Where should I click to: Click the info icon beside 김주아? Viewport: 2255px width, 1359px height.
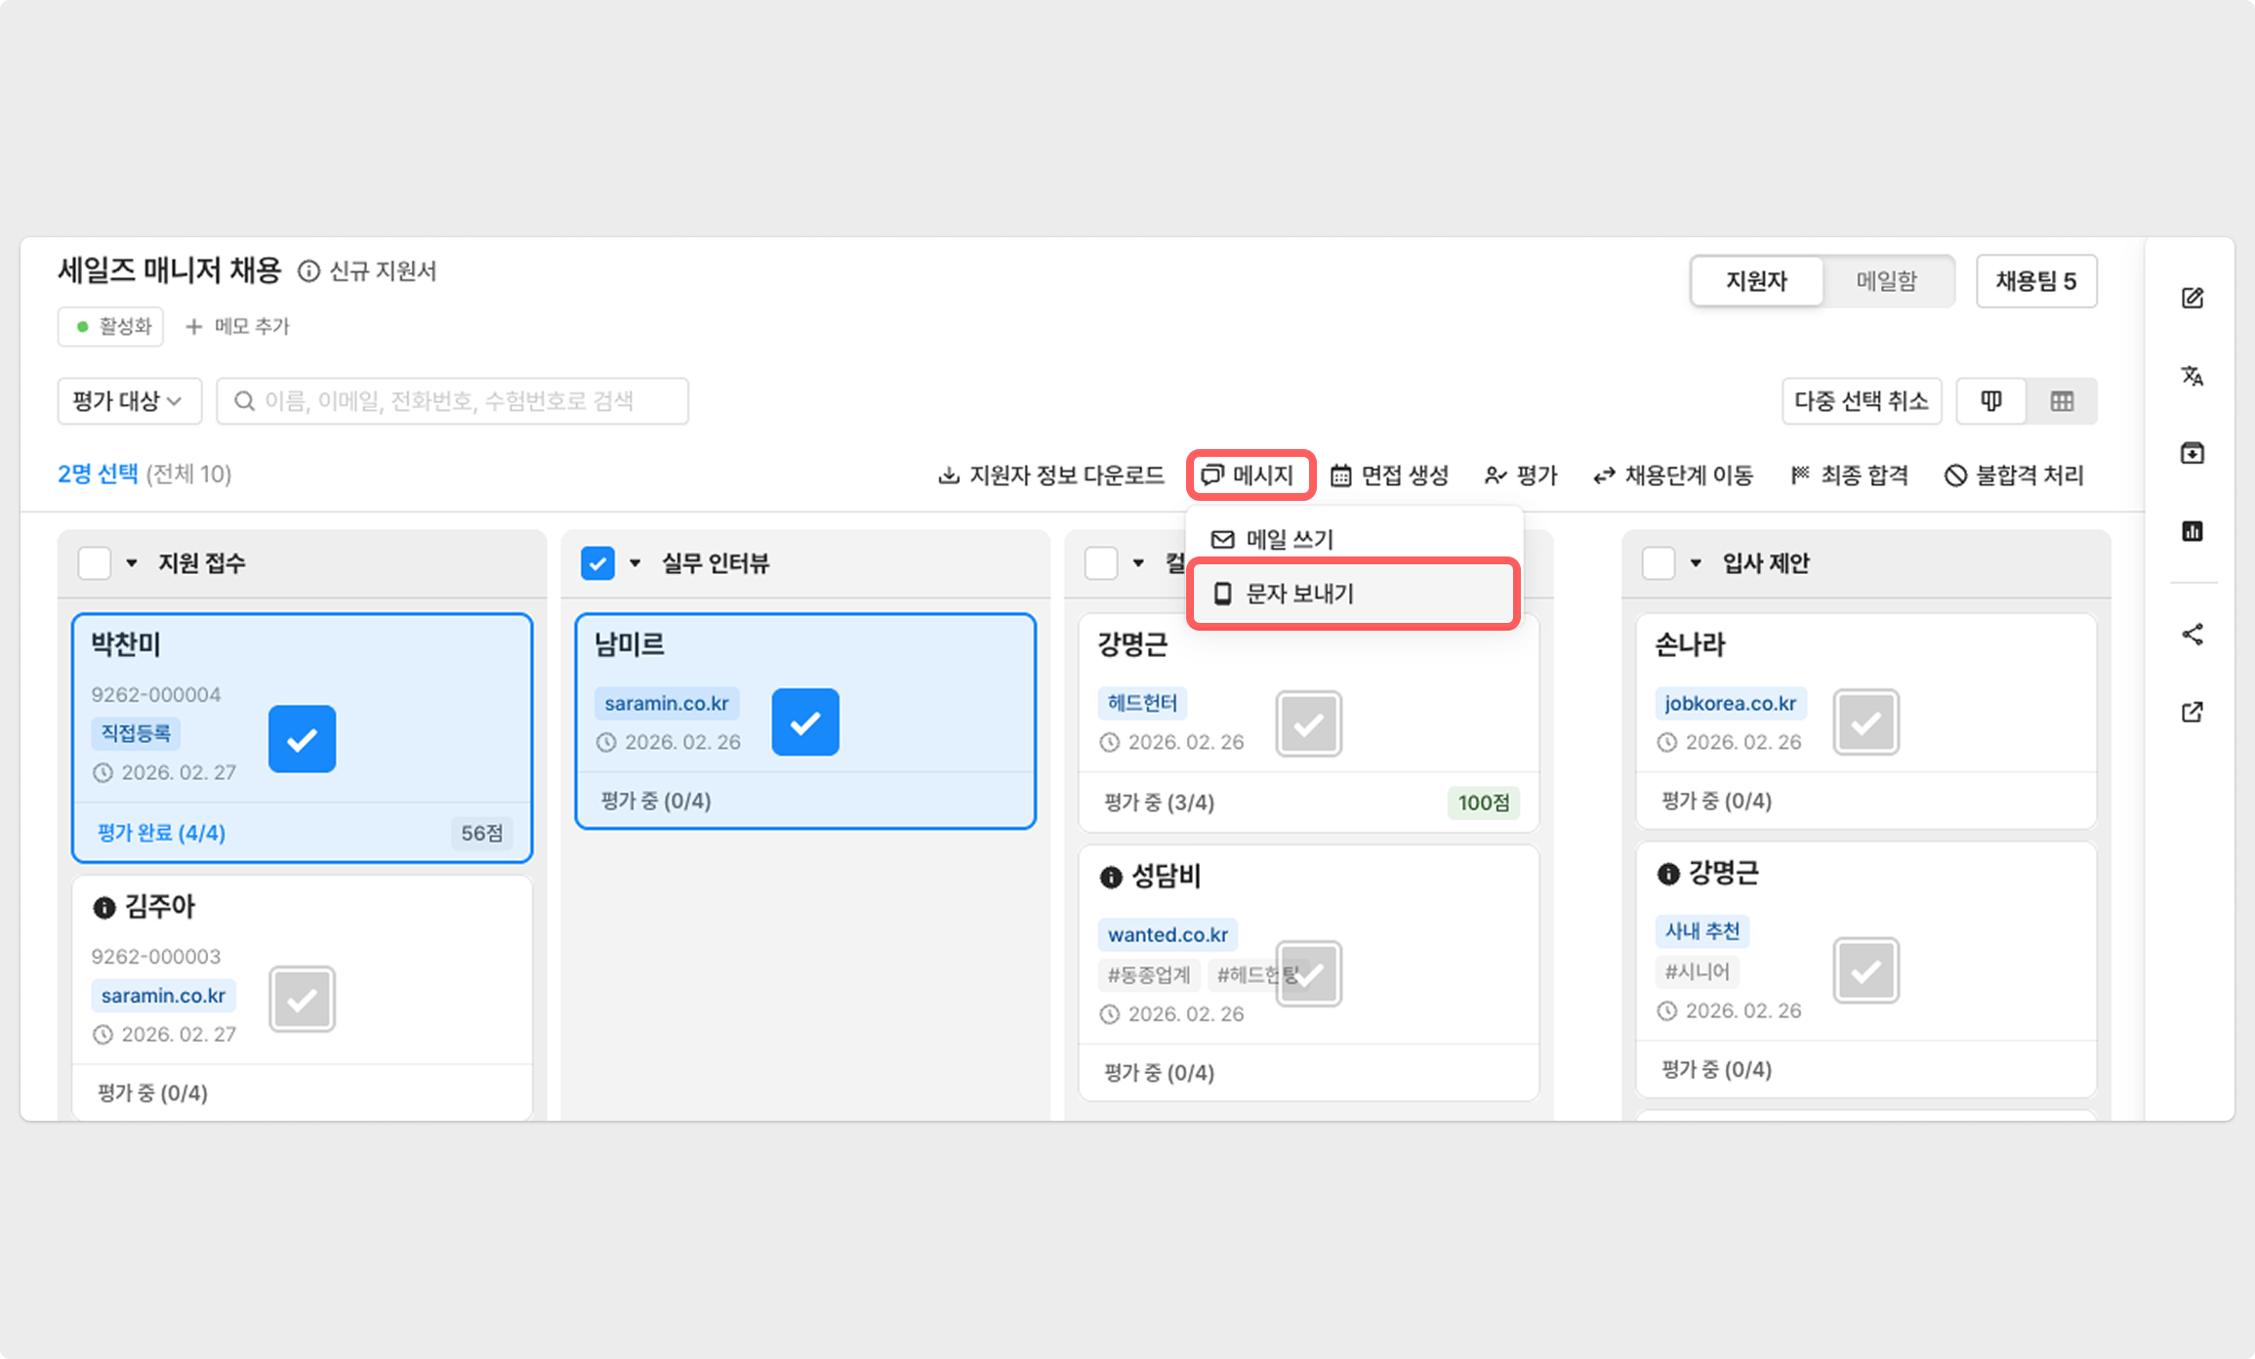pos(103,908)
